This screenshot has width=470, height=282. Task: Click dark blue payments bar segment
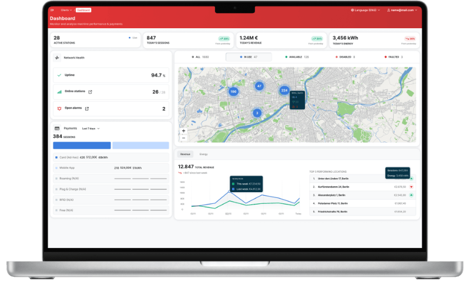pos(82,145)
